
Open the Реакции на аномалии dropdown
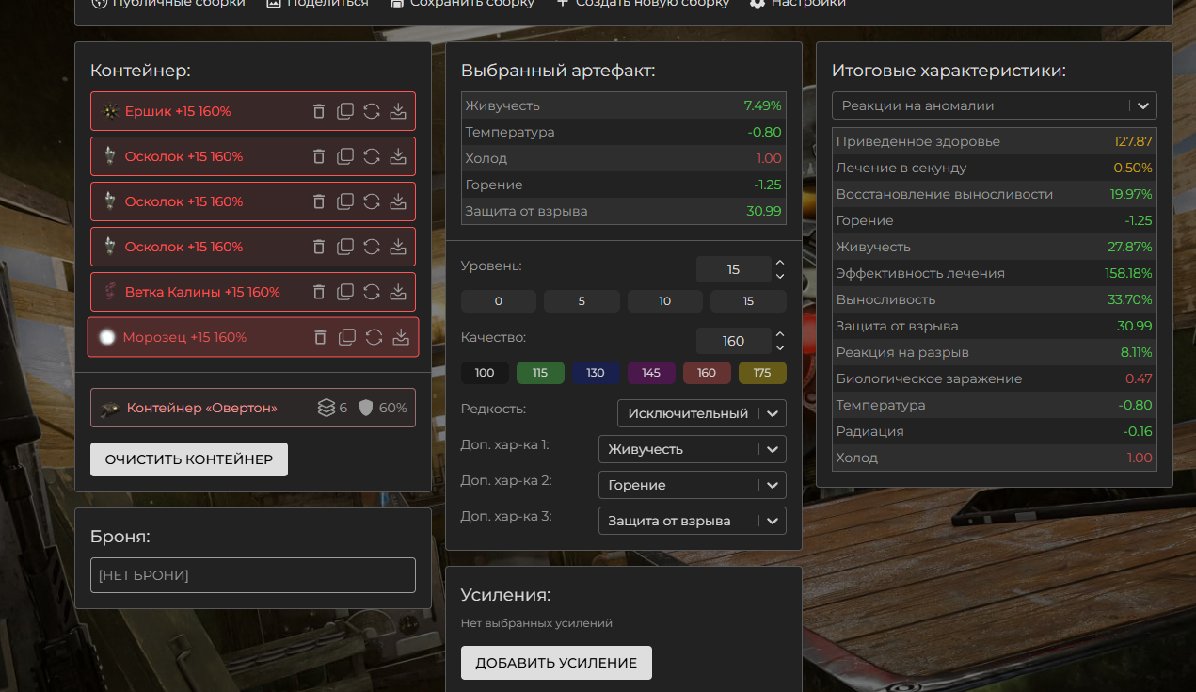coord(994,105)
